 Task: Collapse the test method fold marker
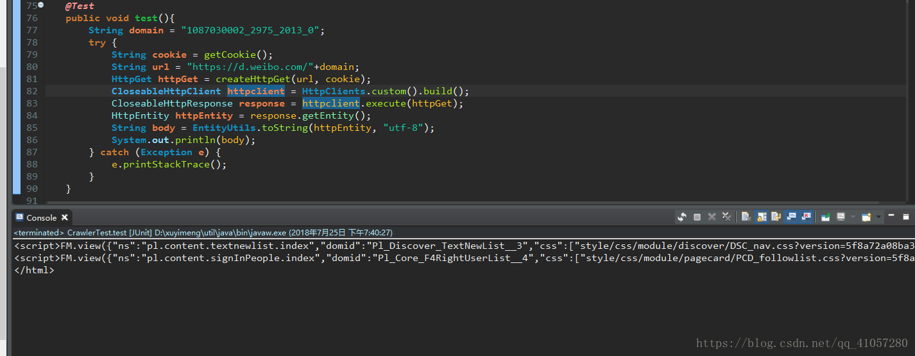(x=41, y=5)
